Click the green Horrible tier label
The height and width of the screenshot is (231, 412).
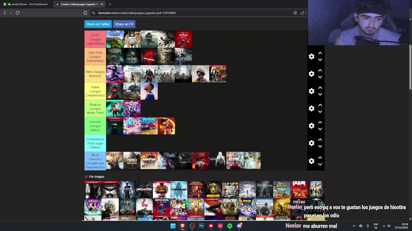(95, 126)
